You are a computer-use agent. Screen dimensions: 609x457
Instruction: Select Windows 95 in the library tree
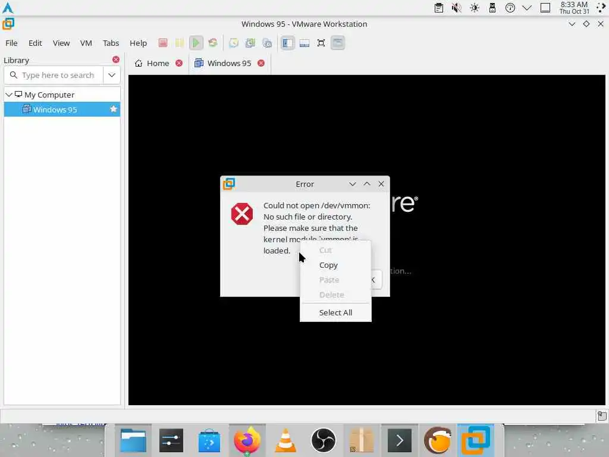point(62,109)
